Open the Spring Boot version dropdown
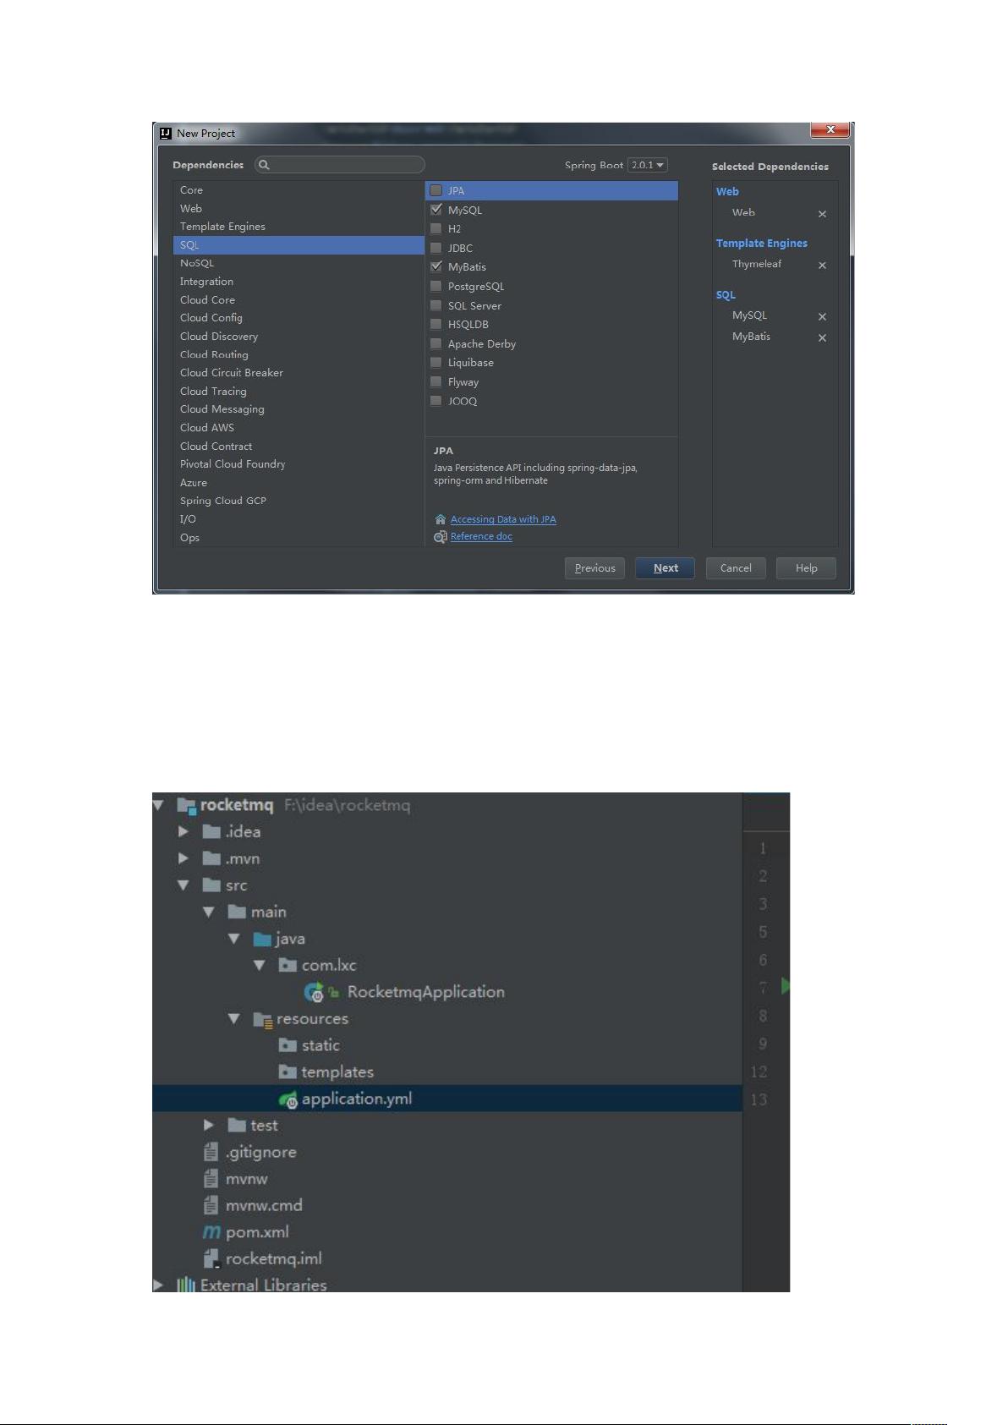The width and height of the screenshot is (1008, 1425). coord(648,165)
